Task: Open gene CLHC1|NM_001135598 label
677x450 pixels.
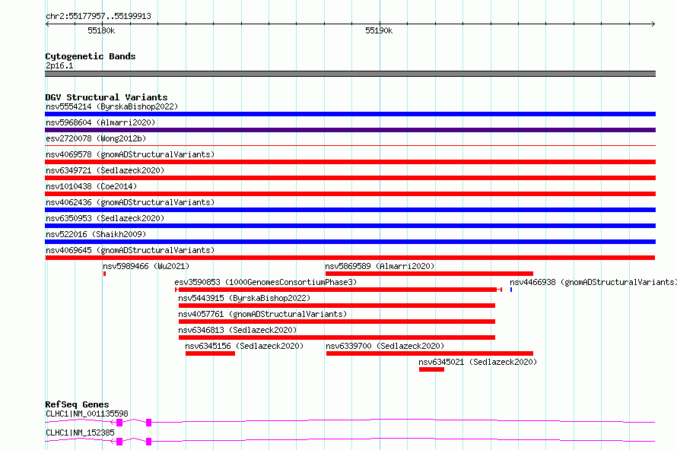Action: click(87, 414)
